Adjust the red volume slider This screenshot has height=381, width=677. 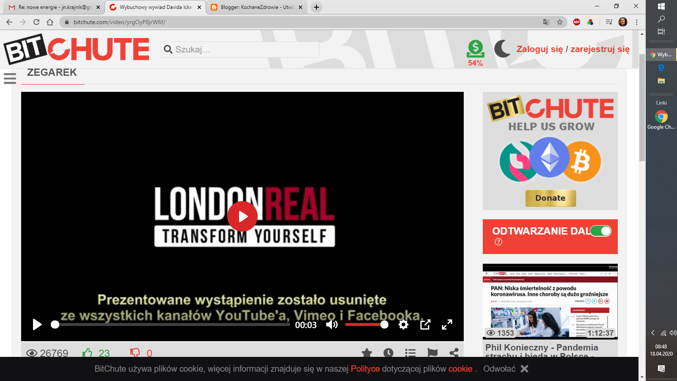(366, 325)
